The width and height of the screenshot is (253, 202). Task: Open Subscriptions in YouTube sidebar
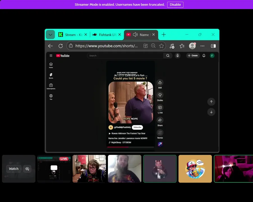pos(51,86)
